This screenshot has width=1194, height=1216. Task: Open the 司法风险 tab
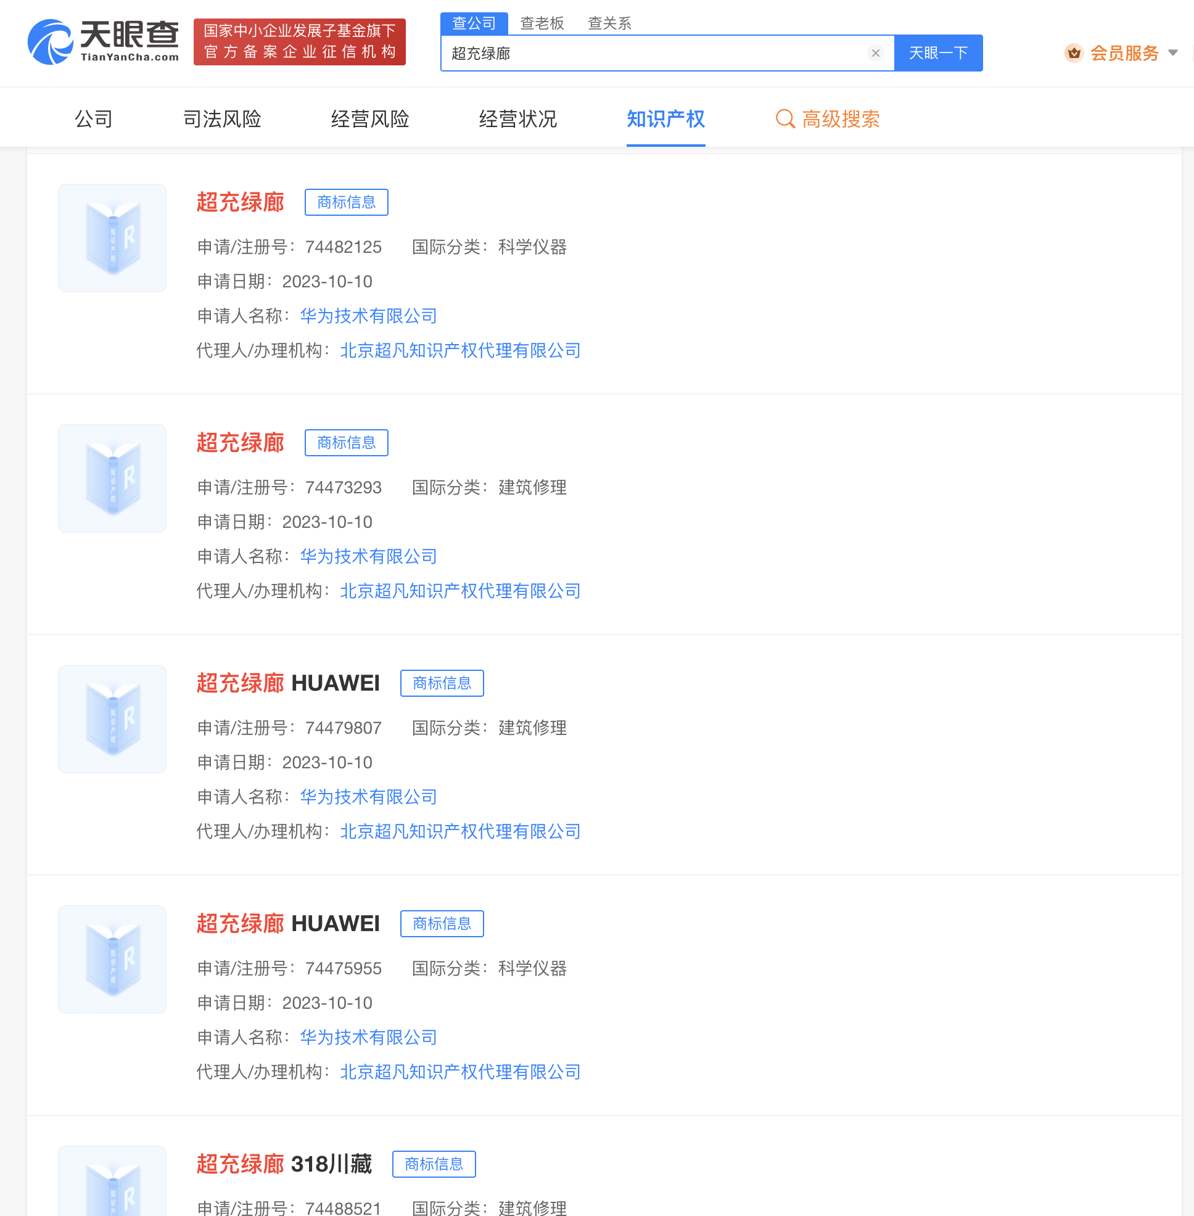pyautogui.click(x=222, y=118)
